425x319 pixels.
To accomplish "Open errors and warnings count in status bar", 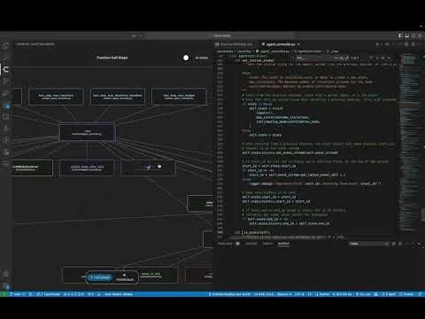I will pos(73,294).
